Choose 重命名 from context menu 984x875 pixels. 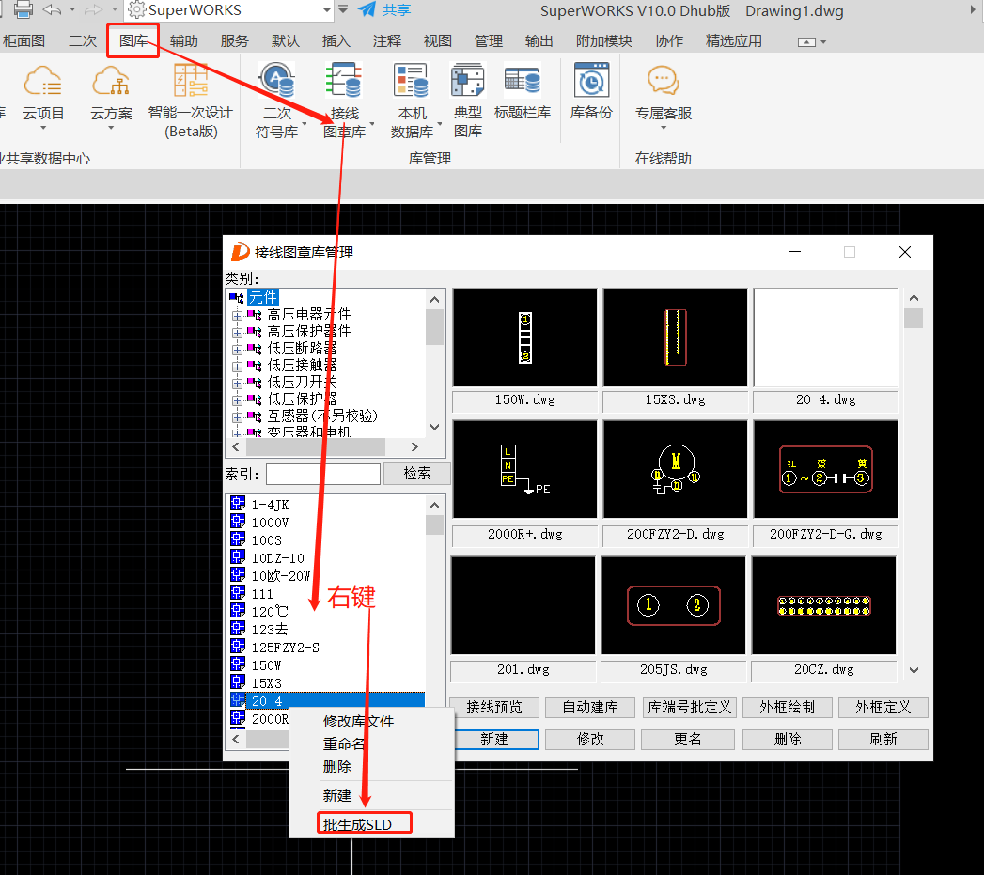pyautogui.click(x=344, y=743)
